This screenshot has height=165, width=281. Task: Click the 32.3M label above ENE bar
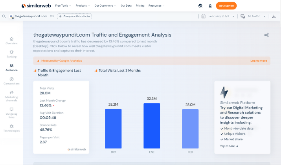(152, 99)
